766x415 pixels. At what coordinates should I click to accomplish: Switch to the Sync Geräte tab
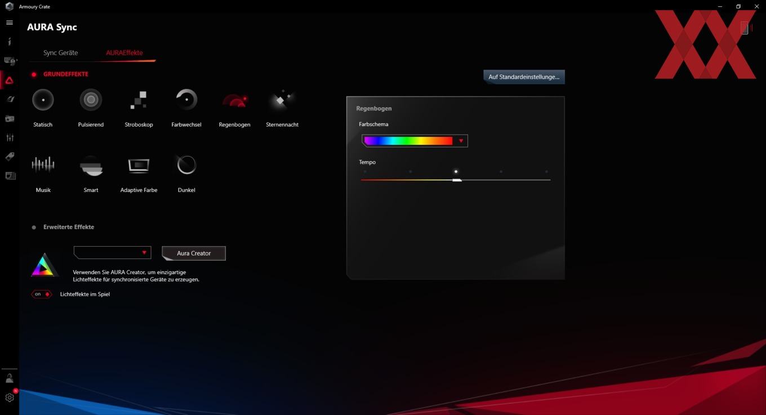tap(60, 52)
